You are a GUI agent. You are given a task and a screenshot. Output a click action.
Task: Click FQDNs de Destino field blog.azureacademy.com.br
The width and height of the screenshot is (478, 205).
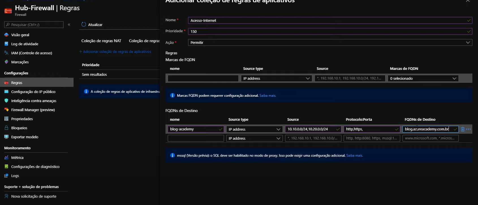(x=430, y=129)
